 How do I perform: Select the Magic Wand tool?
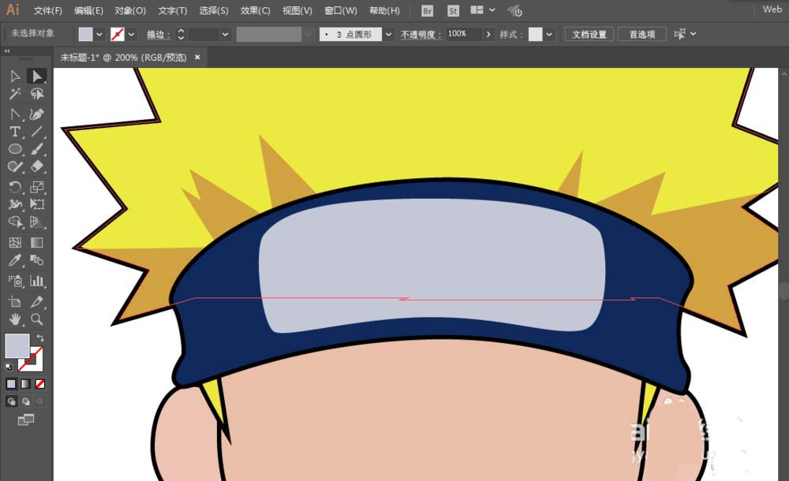15,94
